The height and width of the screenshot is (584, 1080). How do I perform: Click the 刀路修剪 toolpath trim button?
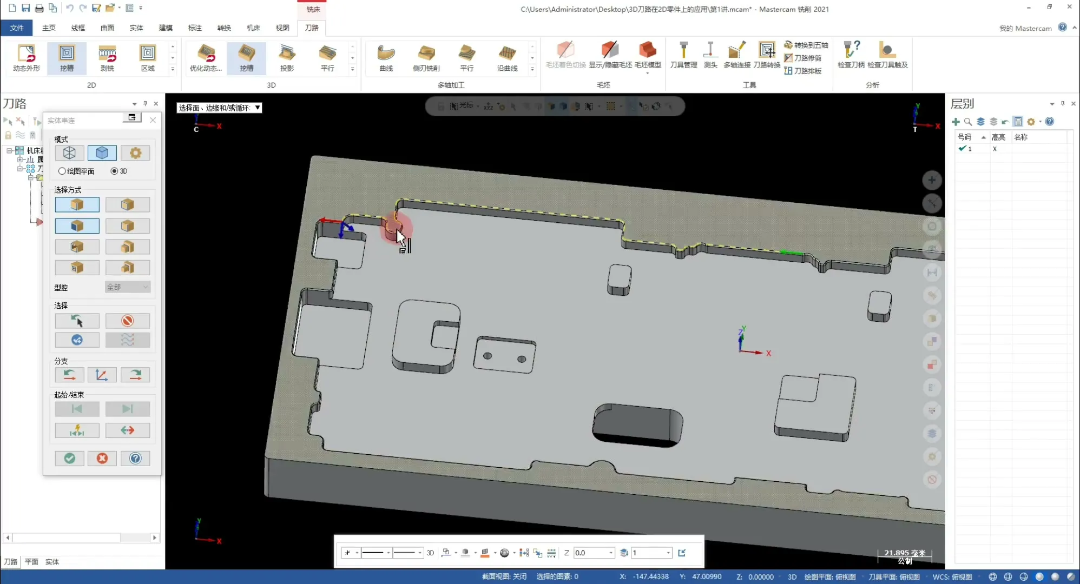click(803, 58)
